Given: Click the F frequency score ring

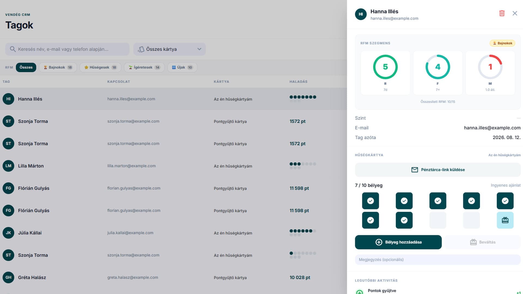Looking at the screenshot, I should point(438,67).
